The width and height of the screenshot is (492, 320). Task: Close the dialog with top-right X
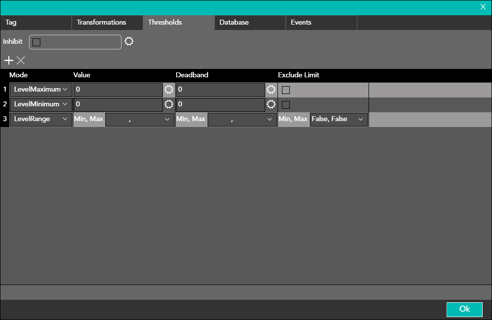click(483, 7)
